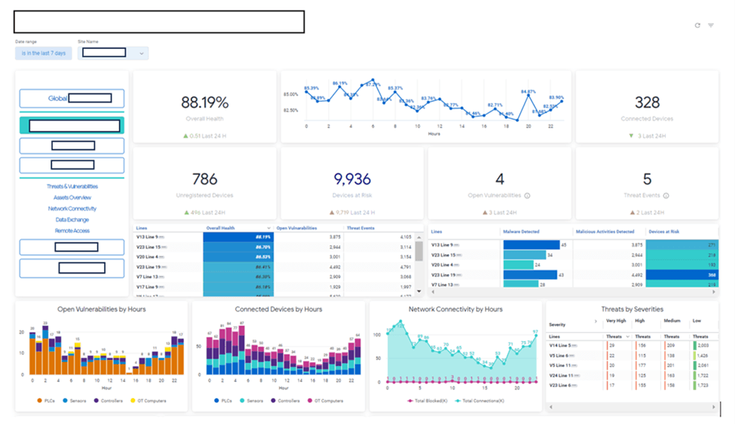Open the Global navigation button
This screenshot has width=735, height=424.
[72, 99]
